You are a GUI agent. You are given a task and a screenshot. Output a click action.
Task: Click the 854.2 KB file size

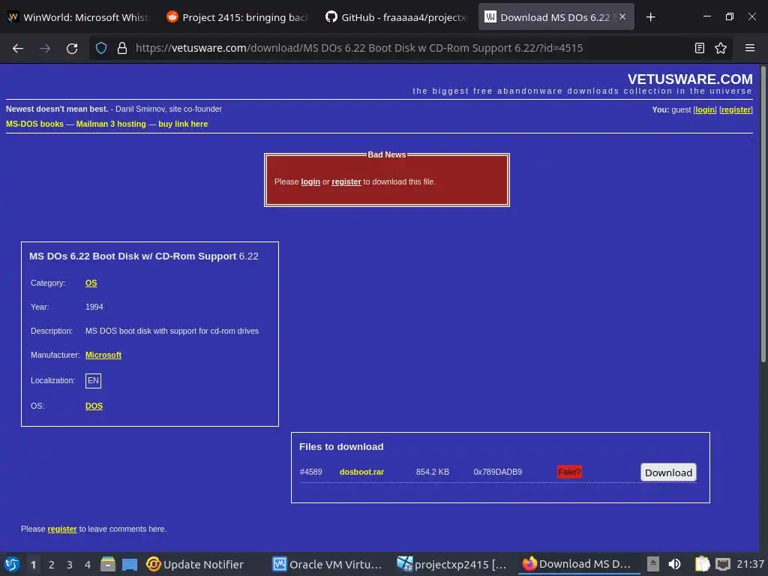coord(433,472)
